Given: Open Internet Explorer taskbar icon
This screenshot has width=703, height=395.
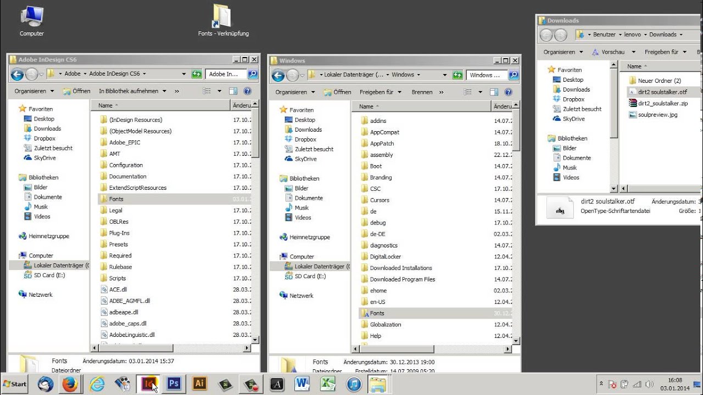Looking at the screenshot, I should point(97,384).
